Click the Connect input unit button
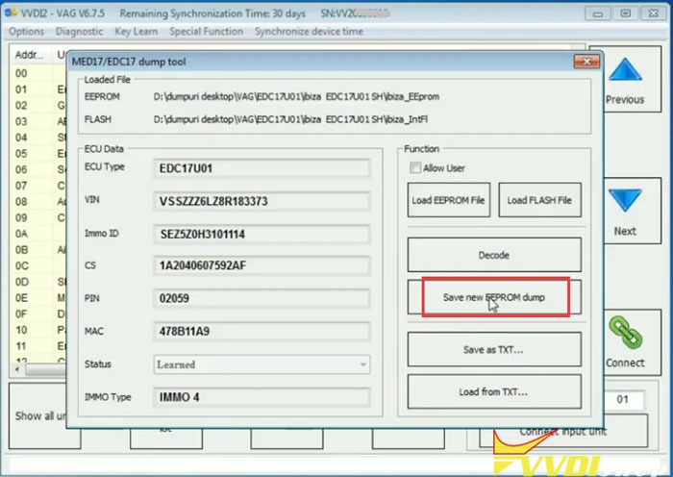Image resolution: width=673 pixels, height=477 pixels. pyautogui.click(x=563, y=431)
